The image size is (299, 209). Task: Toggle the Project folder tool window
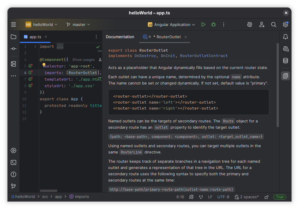[x=13, y=37]
